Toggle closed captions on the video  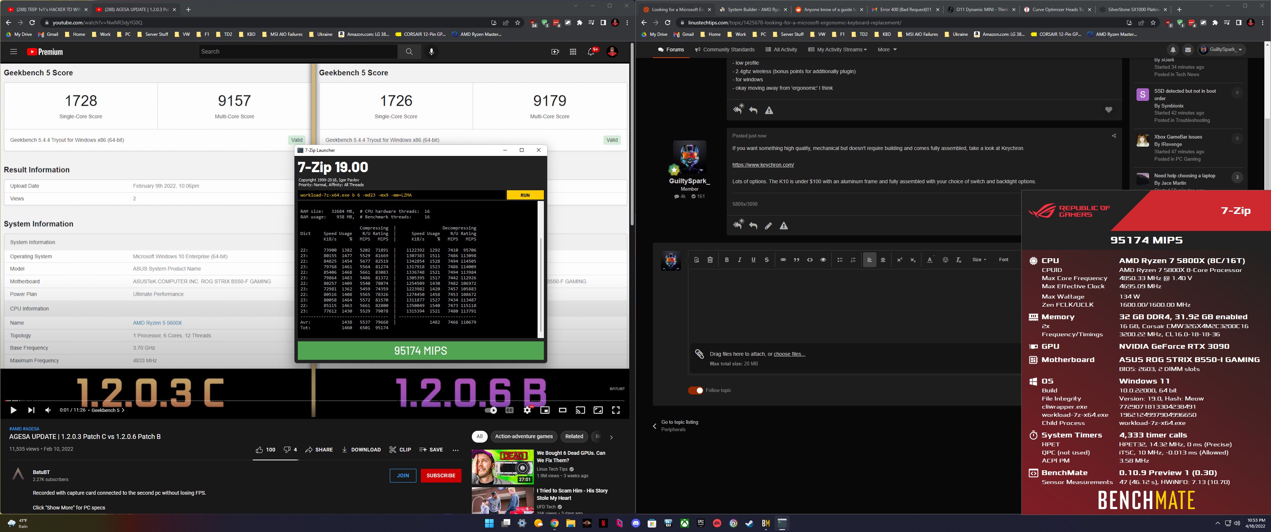click(x=509, y=410)
